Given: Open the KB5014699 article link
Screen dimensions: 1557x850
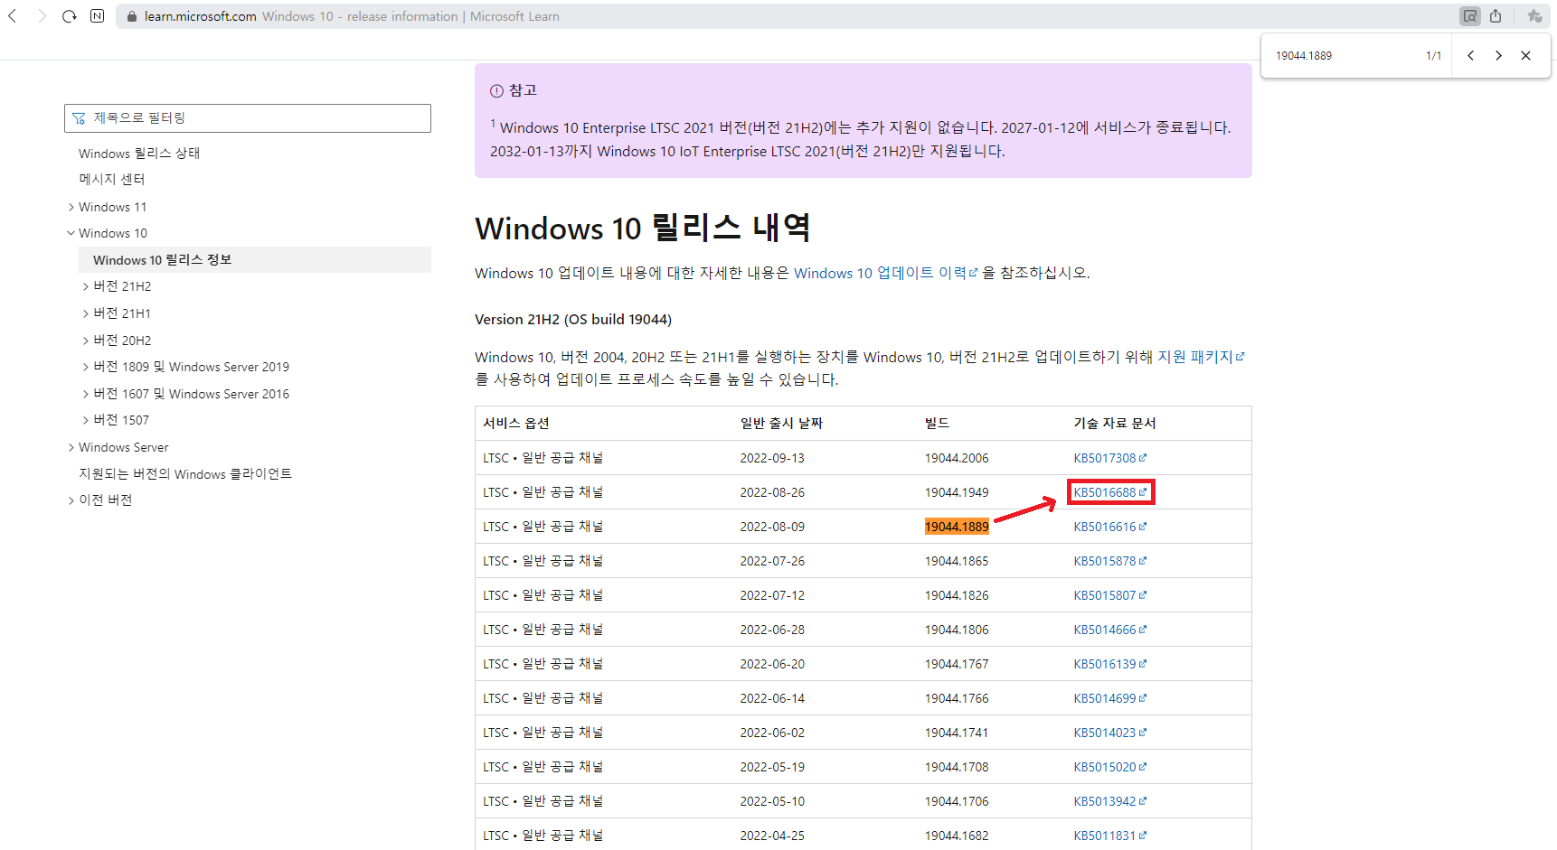Looking at the screenshot, I should click(x=1109, y=698).
